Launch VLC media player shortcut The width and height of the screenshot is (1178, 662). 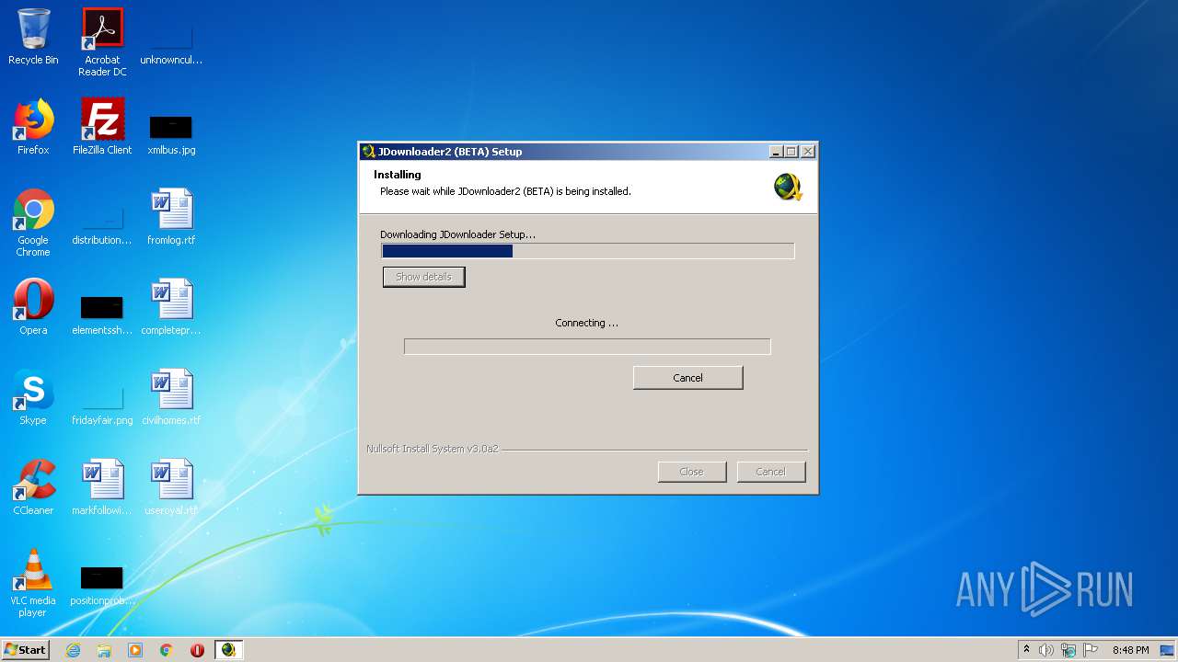33,583
